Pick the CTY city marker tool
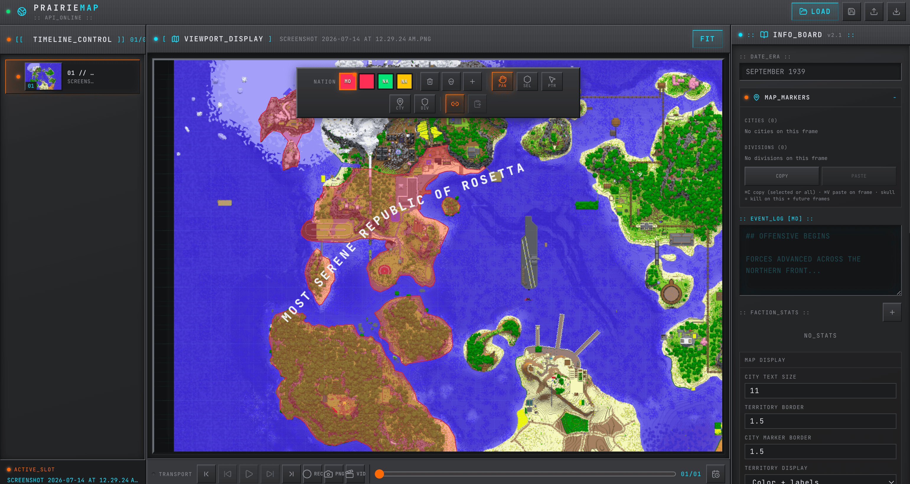Viewport: 910px width, 484px height. (400, 104)
